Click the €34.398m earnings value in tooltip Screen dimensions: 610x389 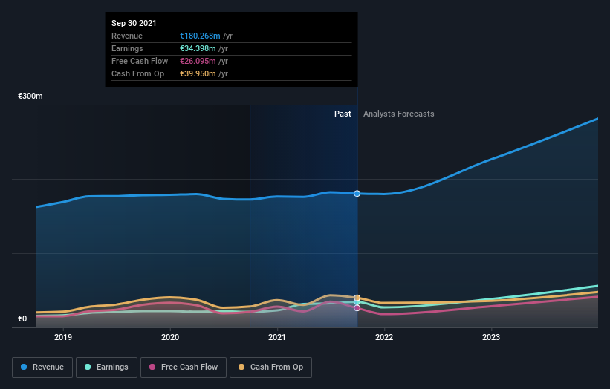point(198,48)
